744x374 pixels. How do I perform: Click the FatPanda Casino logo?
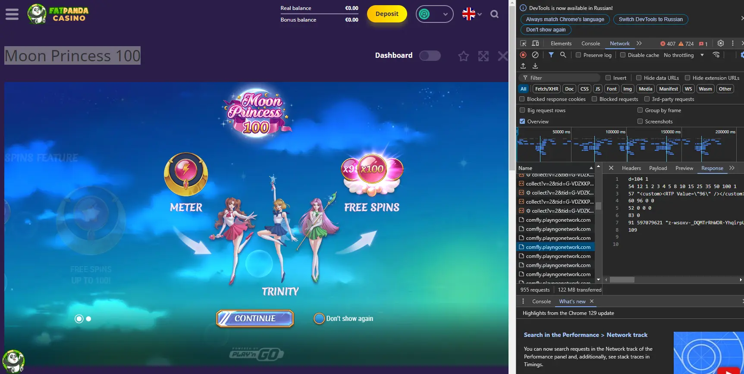pyautogui.click(x=58, y=14)
